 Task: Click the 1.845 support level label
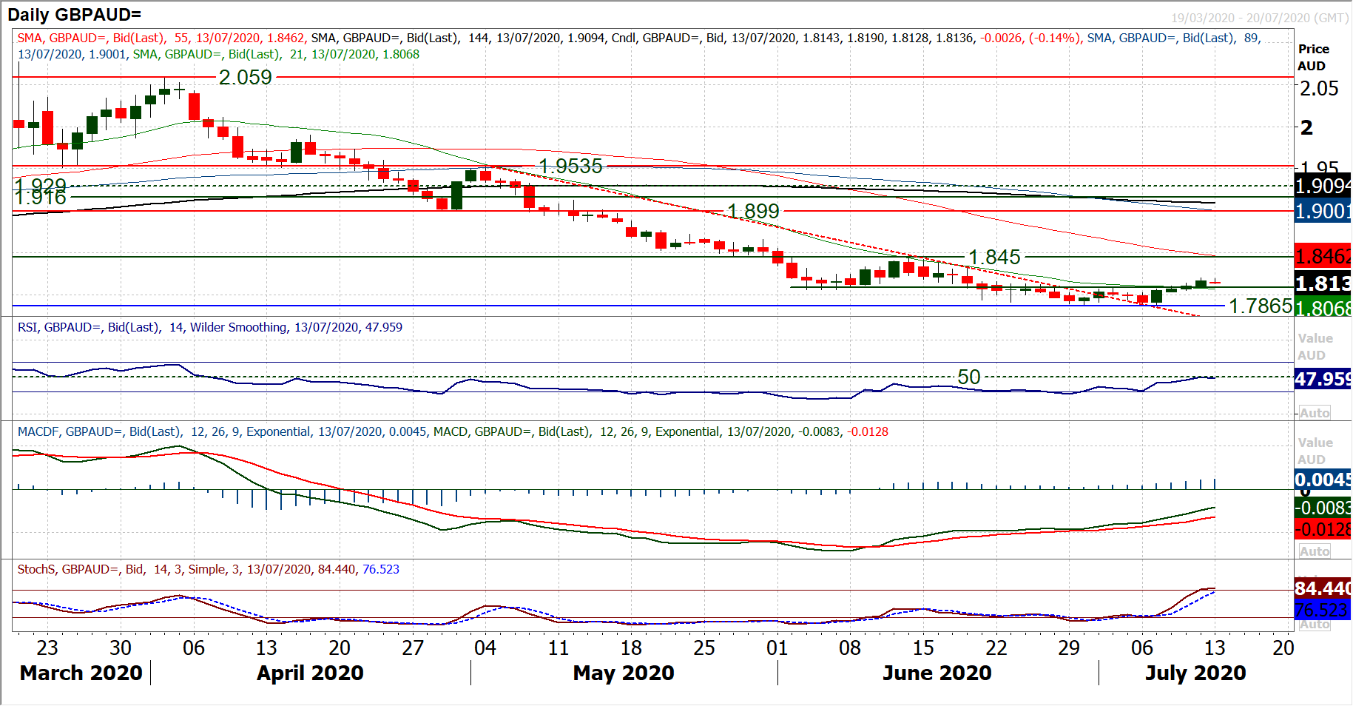[x=994, y=258]
